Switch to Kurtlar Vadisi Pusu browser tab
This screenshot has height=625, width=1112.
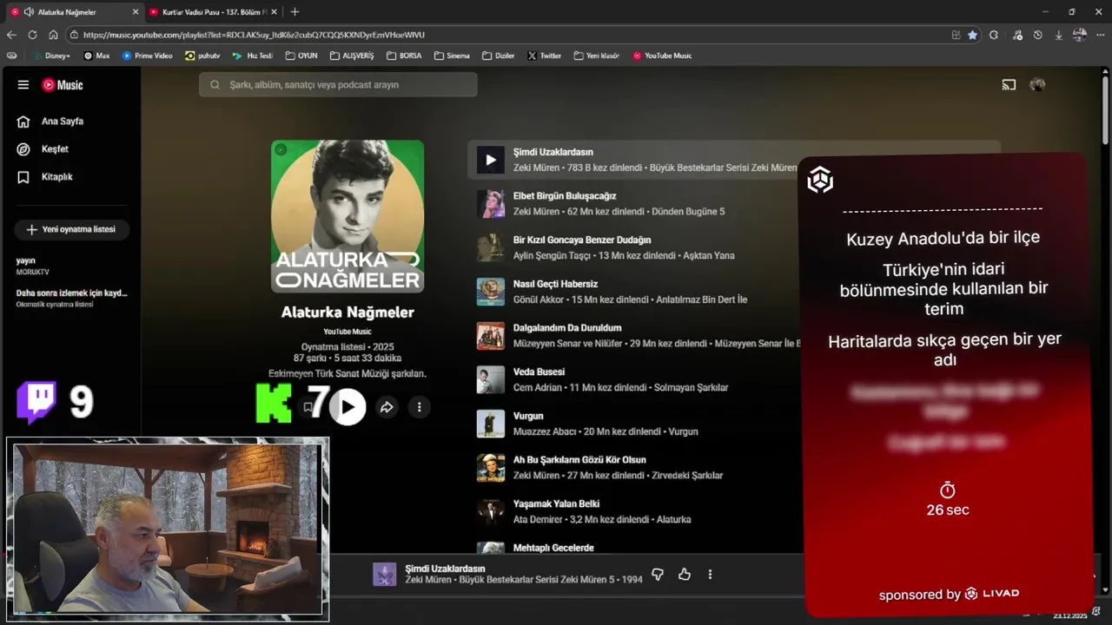point(213,11)
